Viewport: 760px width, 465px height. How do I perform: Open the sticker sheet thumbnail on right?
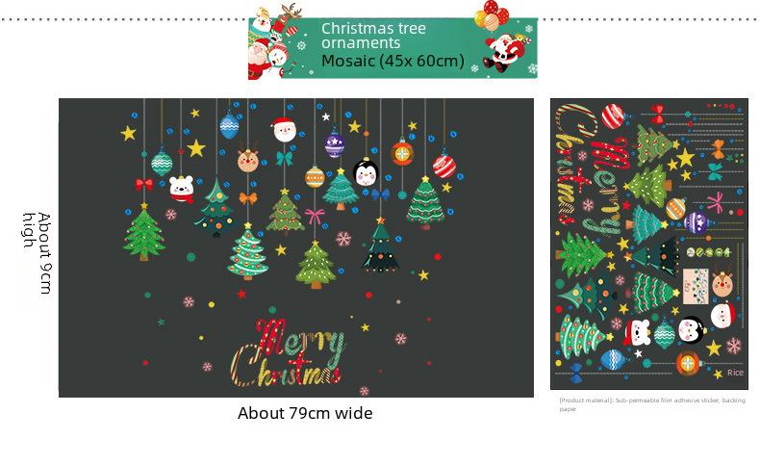pos(649,244)
